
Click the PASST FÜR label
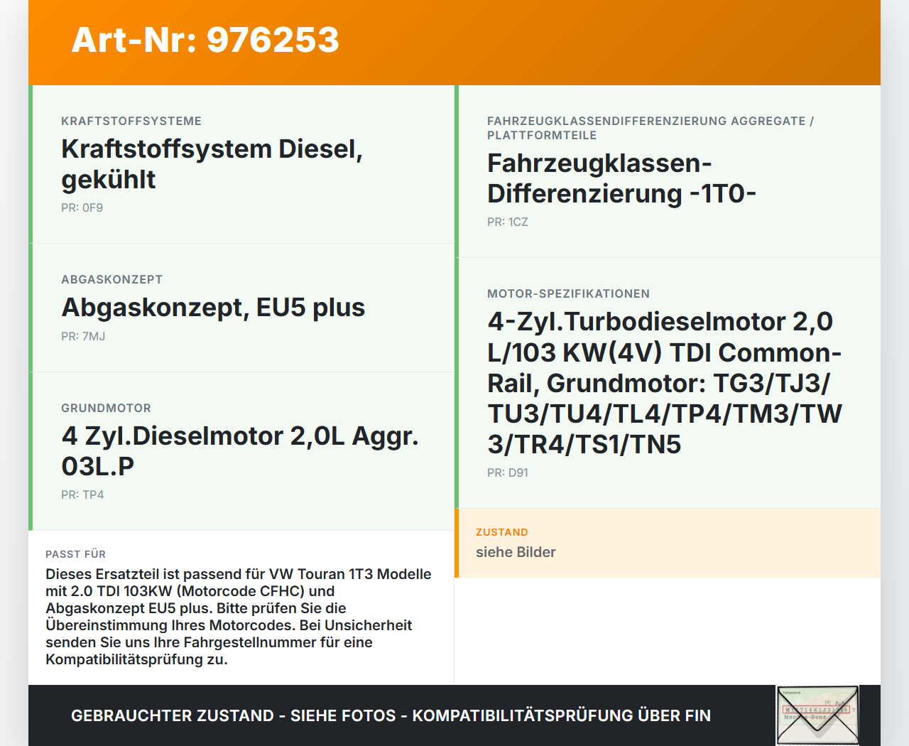coord(75,554)
